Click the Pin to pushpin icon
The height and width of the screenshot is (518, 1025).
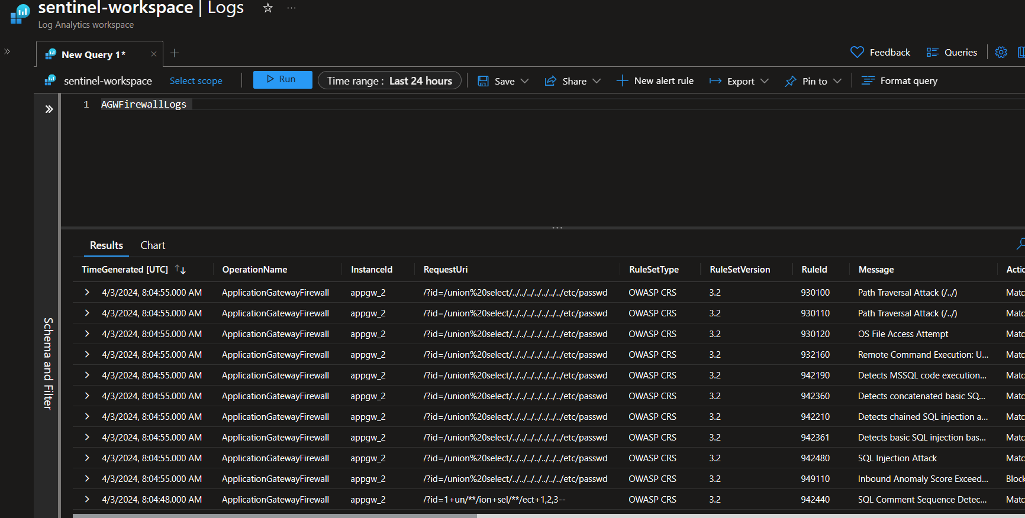tap(791, 81)
